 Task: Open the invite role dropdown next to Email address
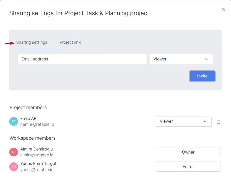(x=181, y=59)
